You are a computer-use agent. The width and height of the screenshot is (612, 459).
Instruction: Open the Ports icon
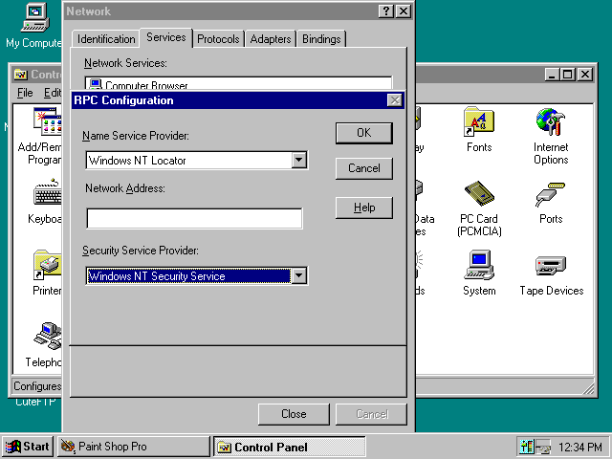551,195
